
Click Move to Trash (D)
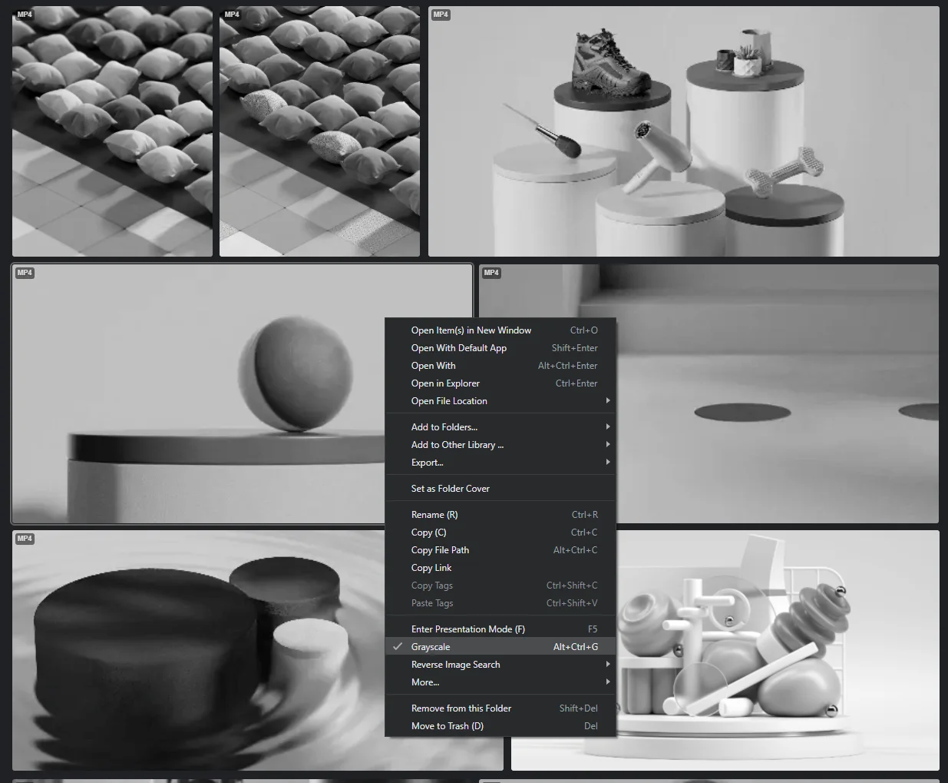pyautogui.click(x=447, y=726)
